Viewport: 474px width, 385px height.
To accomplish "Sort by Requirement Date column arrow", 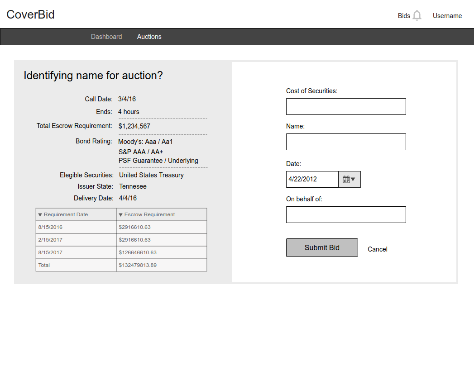I will [x=40, y=215].
